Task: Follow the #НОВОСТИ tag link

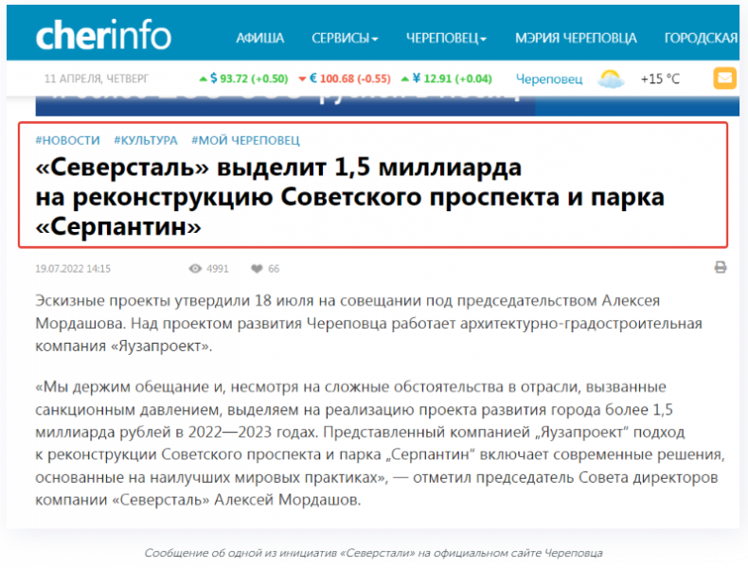Action: [x=68, y=140]
